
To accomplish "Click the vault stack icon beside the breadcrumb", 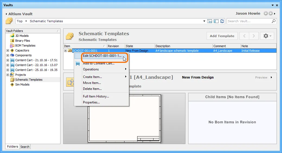I will tap(9, 21).
